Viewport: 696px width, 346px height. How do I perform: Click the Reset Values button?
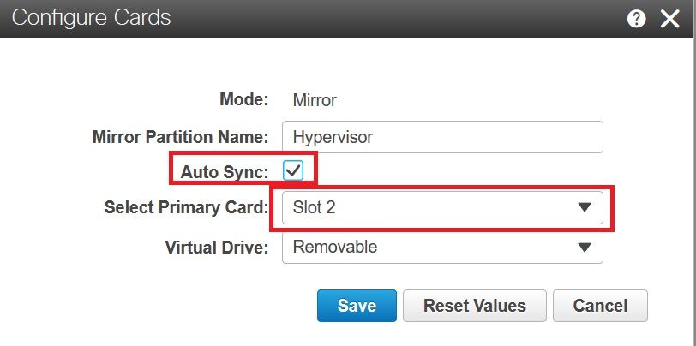point(474,306)
